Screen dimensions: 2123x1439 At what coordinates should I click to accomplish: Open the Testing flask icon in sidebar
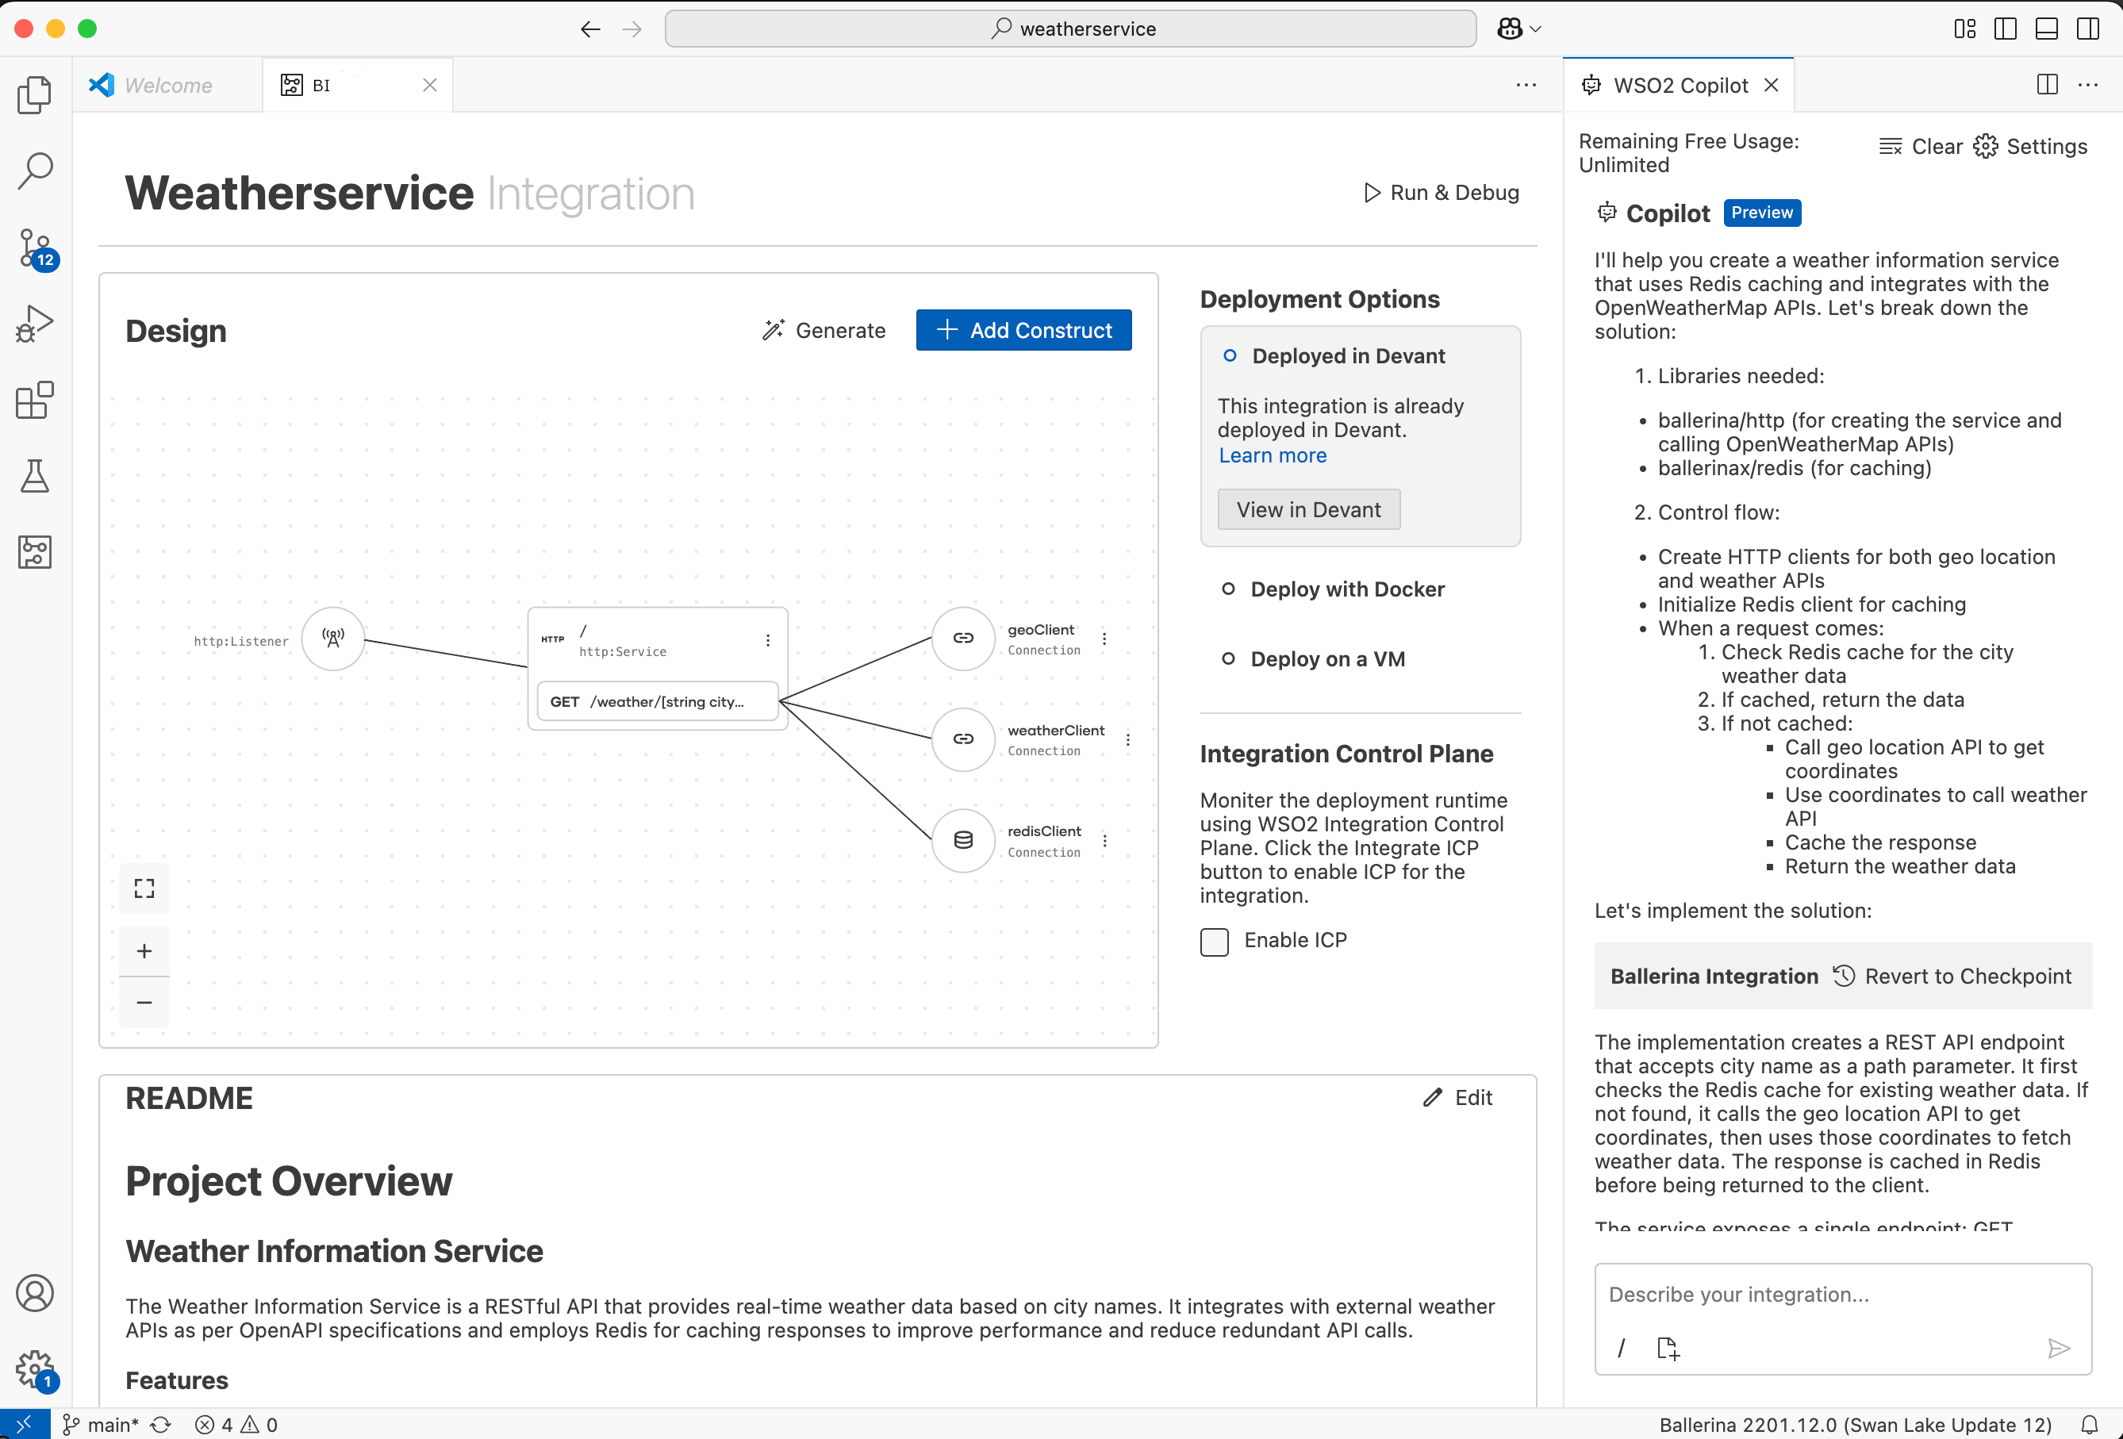pyautogui.click(x=34, y=475)
